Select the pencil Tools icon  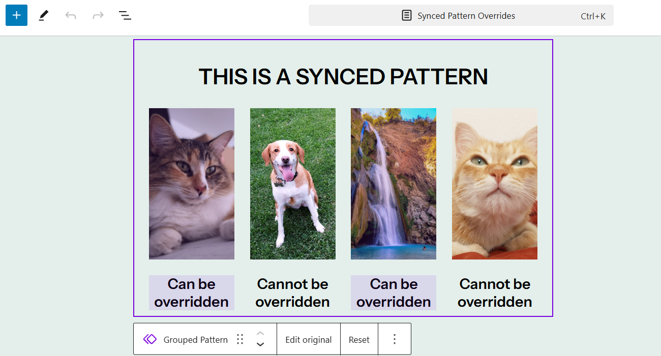tap(44, 15)
